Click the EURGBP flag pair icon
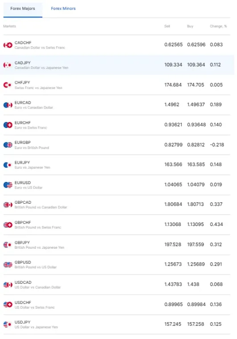The image size is (237, 339). point(8,145)
